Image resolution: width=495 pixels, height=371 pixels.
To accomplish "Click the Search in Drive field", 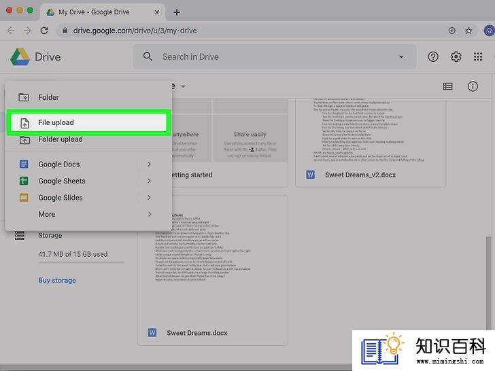I will tap(274, 57).
